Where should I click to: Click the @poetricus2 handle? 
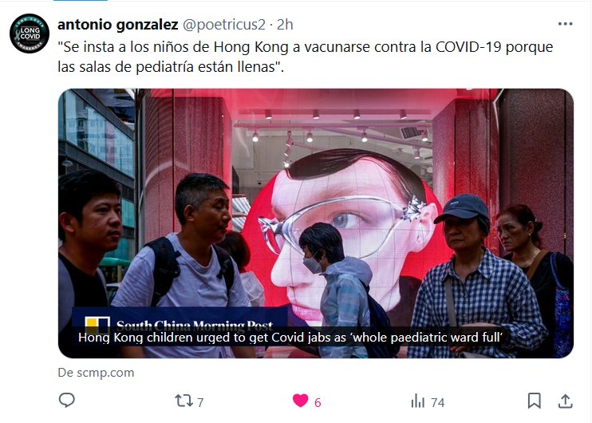224,25
